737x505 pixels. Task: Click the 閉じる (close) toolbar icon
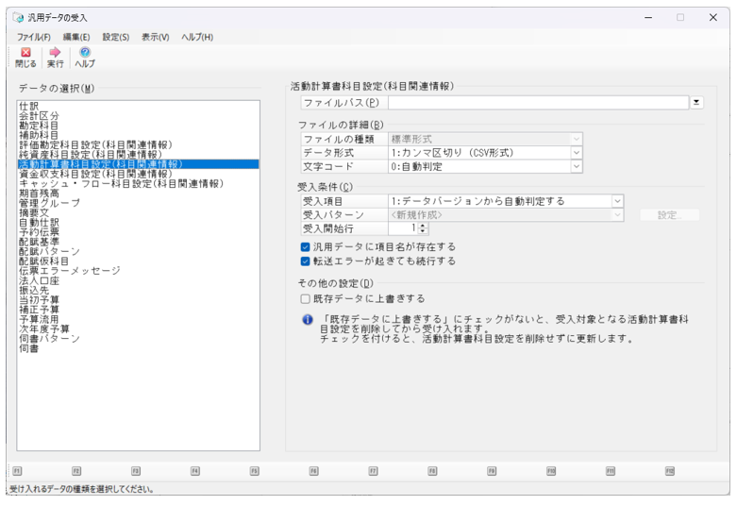(25, 53)
